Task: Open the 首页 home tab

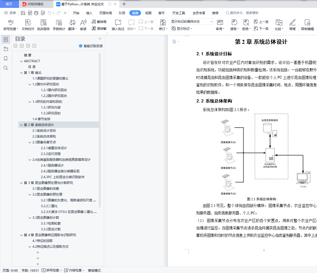Action: (9, 4)
